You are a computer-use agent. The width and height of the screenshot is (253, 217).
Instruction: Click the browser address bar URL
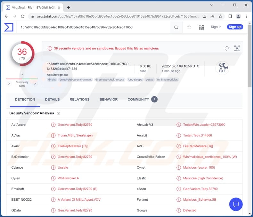(118, 16)
